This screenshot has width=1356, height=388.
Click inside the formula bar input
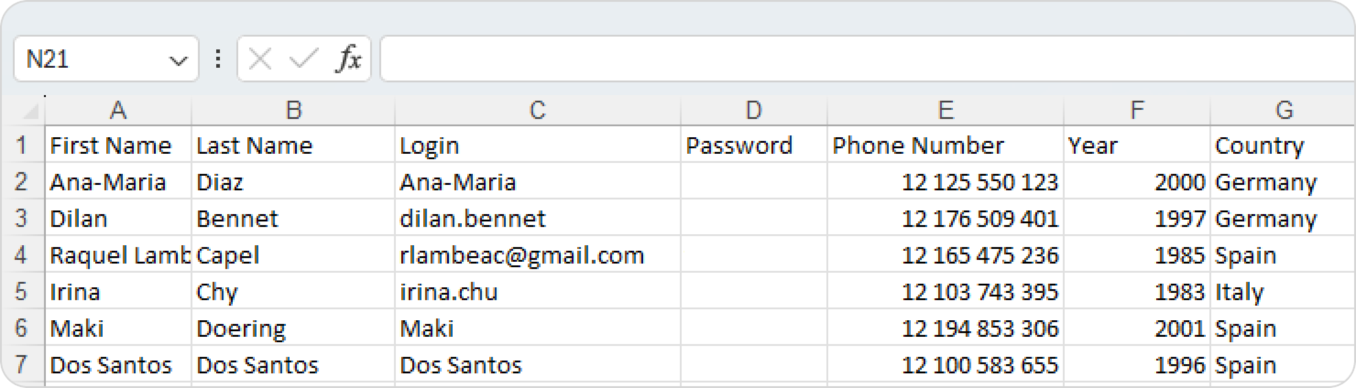pyautogui.click(x=842, y=59)
